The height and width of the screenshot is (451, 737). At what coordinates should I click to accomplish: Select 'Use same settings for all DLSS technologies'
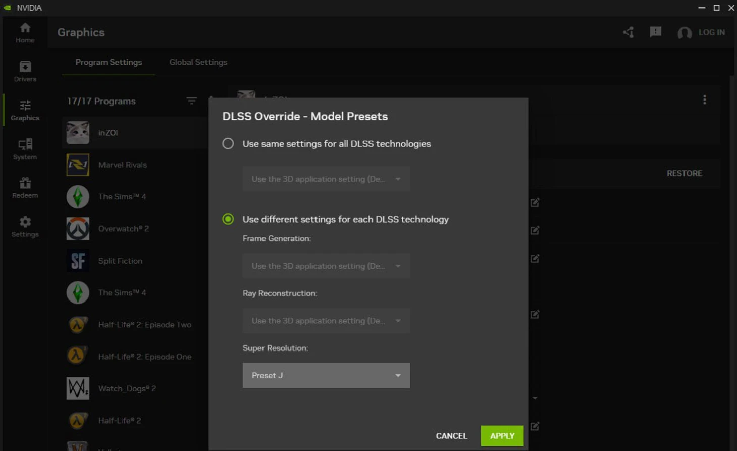click(228, 144)
